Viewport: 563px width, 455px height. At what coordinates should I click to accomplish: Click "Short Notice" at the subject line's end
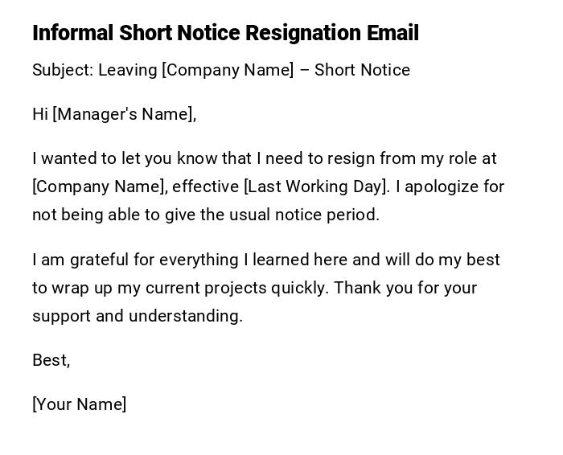coord(362,70)
